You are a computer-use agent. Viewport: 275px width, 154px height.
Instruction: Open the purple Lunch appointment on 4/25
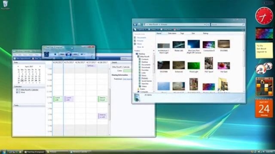pyautogui.click(x=69, y=99)
